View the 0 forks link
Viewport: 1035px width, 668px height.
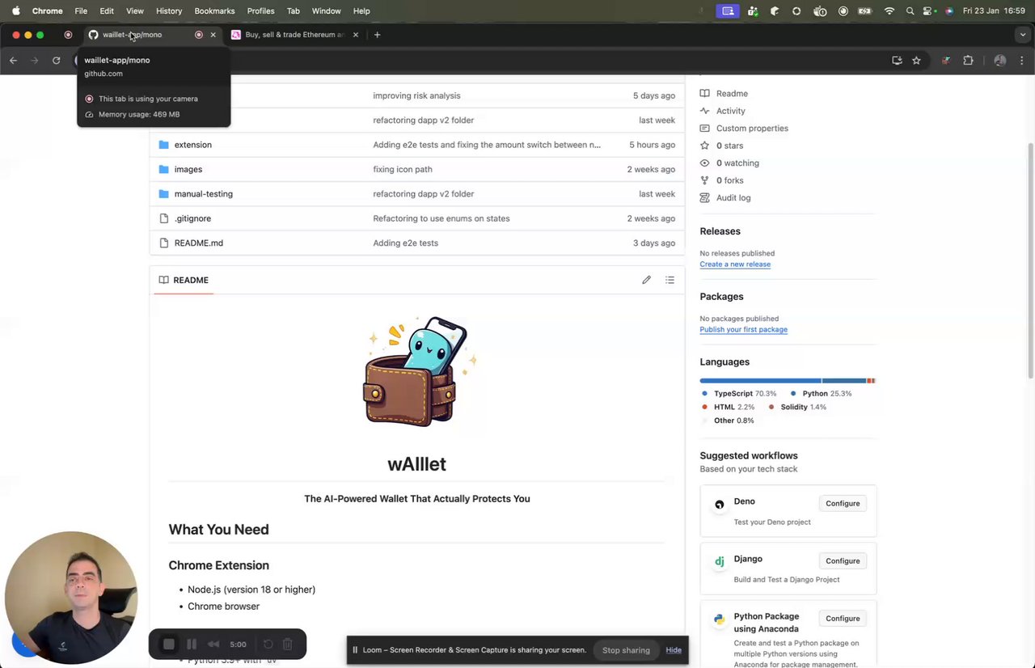coord(729,180)
